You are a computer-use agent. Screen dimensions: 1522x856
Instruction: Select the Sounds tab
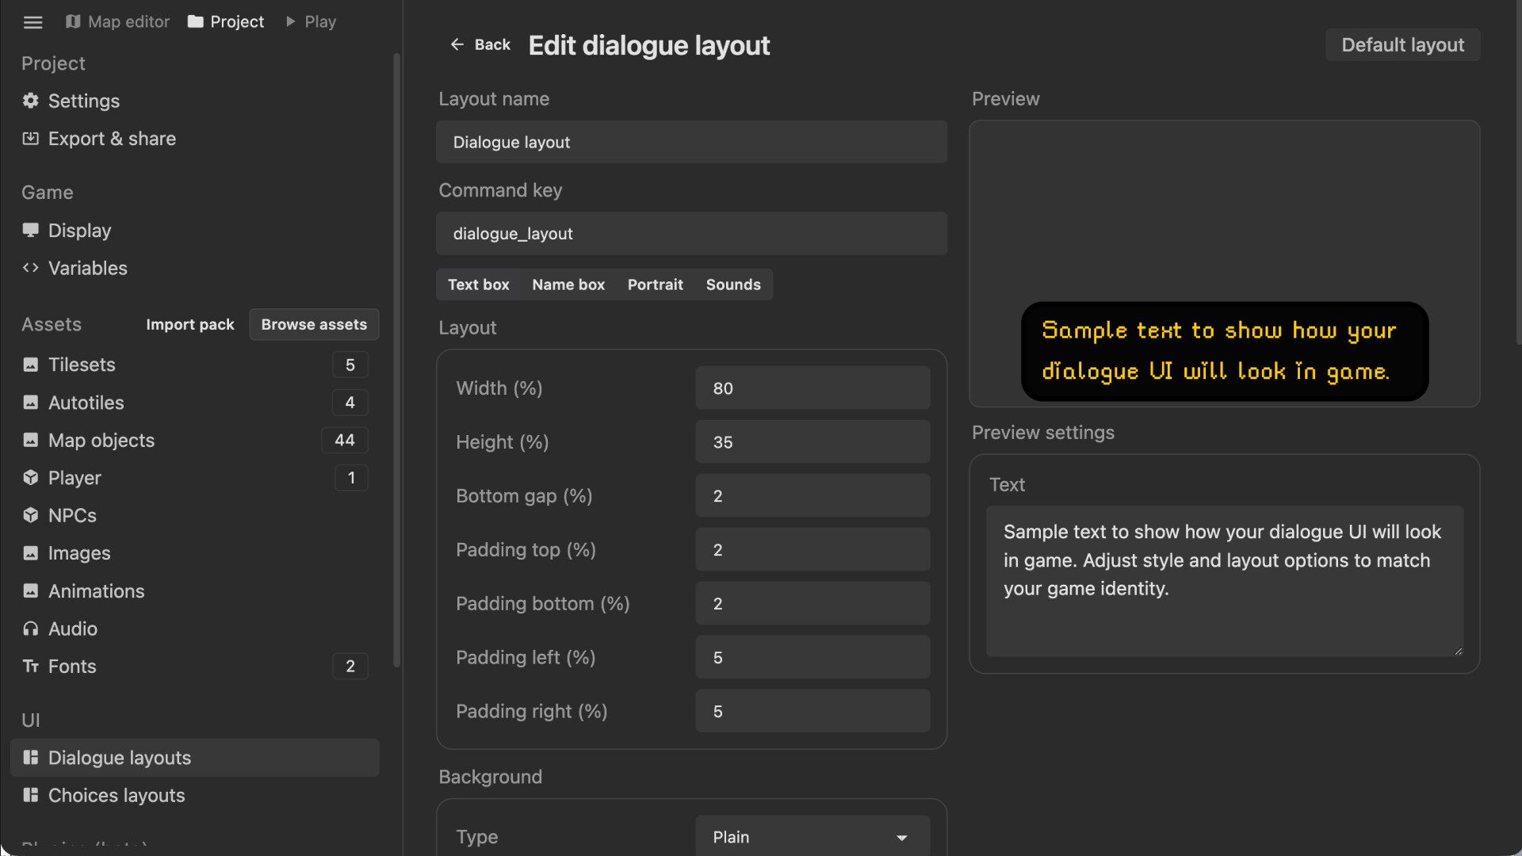click(x=733, y=285)
